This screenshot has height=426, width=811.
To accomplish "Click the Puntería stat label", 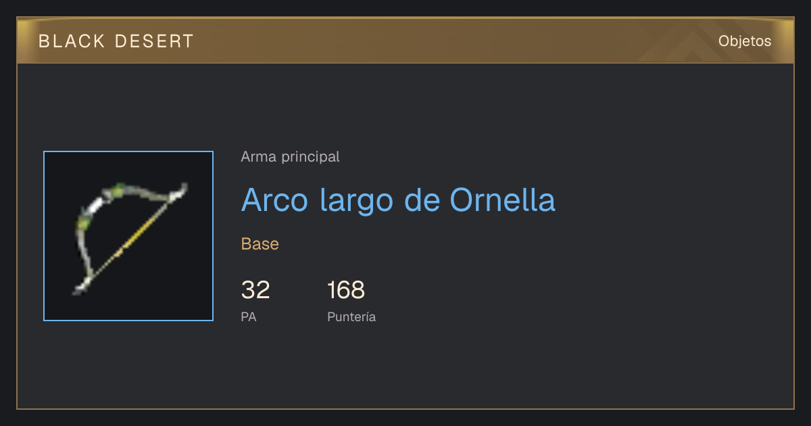I will 351,316.
